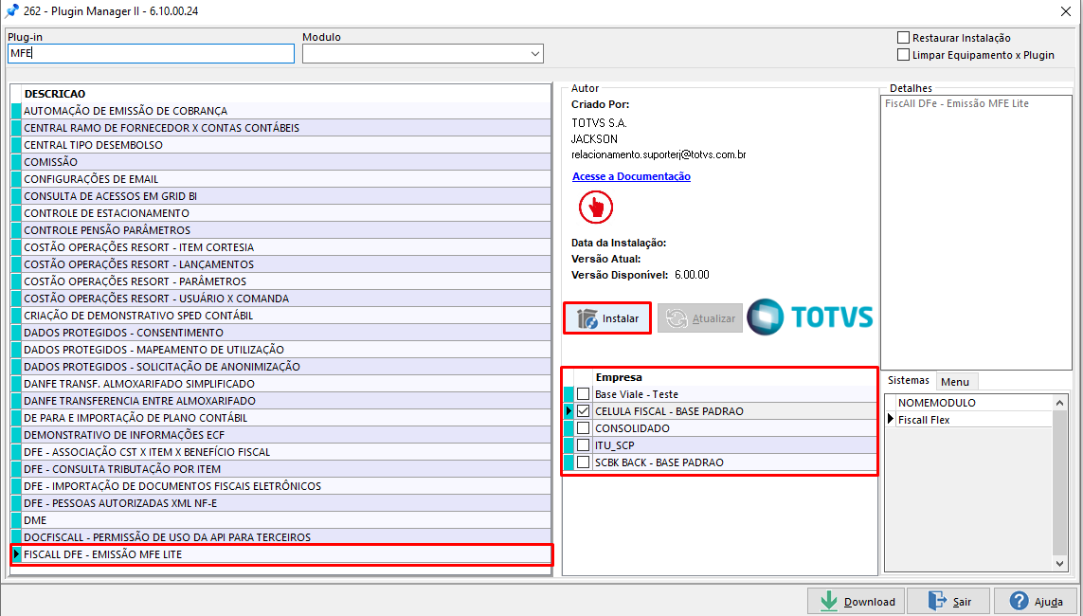Select DFE - ASSOCIAÇÃO CST X ITEM X BENEFÍCIO FISCAL
1083x616 pixels.
(287, 452)
